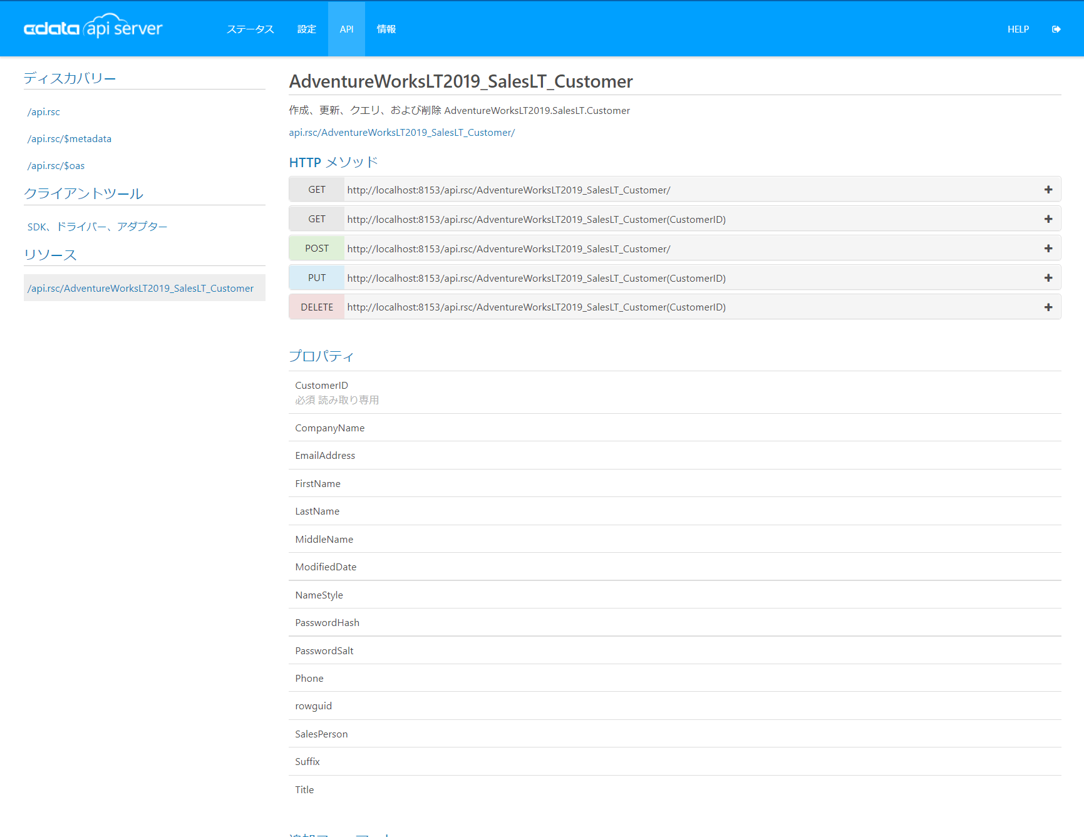Viewport: 1084px width, 837px height.
Task: Click the SalesPerson property
Action: pyautogui.click(x=322, y=734)
